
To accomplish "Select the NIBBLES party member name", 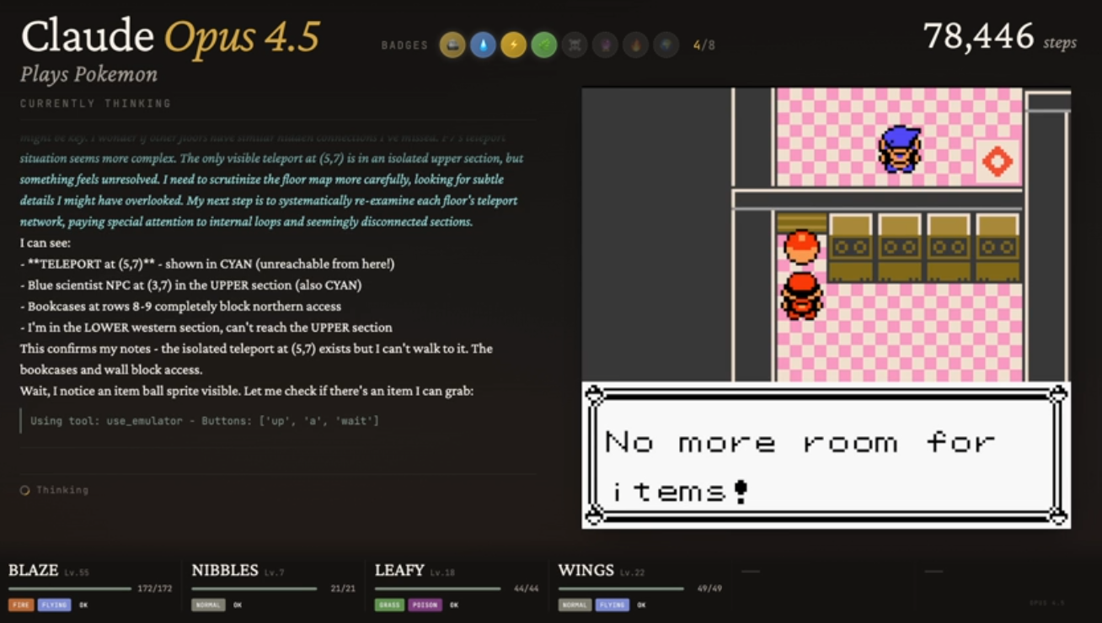I will point(225,570).
